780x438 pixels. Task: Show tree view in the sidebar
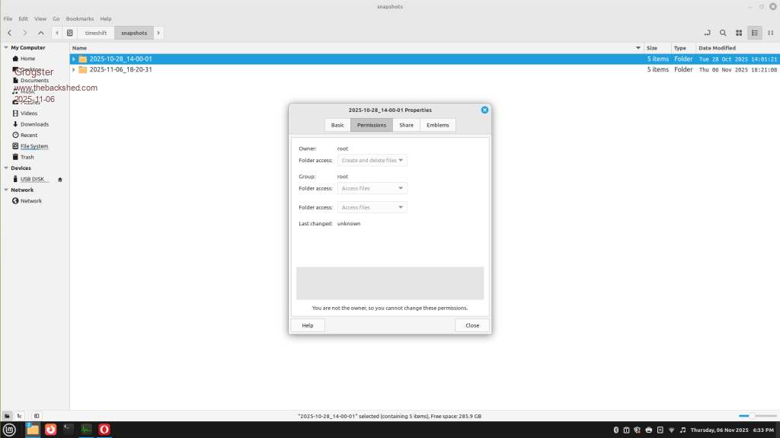(19, 416)
